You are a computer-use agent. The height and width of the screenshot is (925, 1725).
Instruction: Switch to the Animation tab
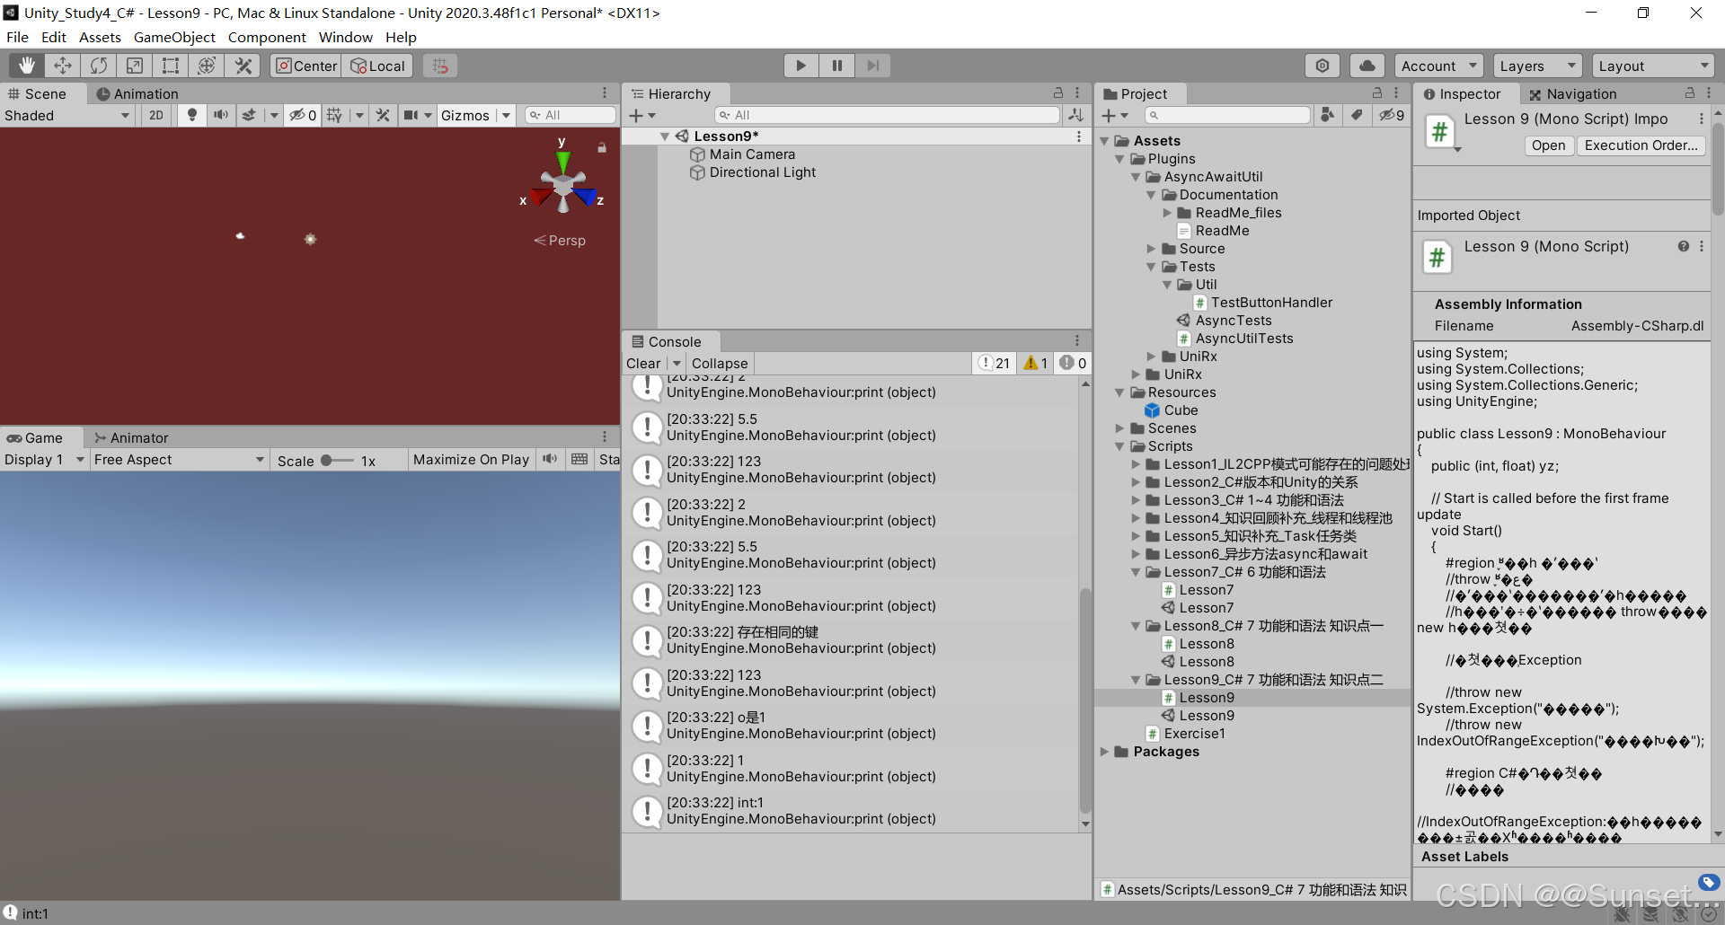(x=137, y=93)
